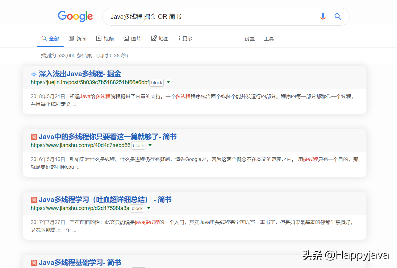Click the 掘金 favicon beside 深入浅出Java多线程
397x268 pixels.
(x=34, y=74)
